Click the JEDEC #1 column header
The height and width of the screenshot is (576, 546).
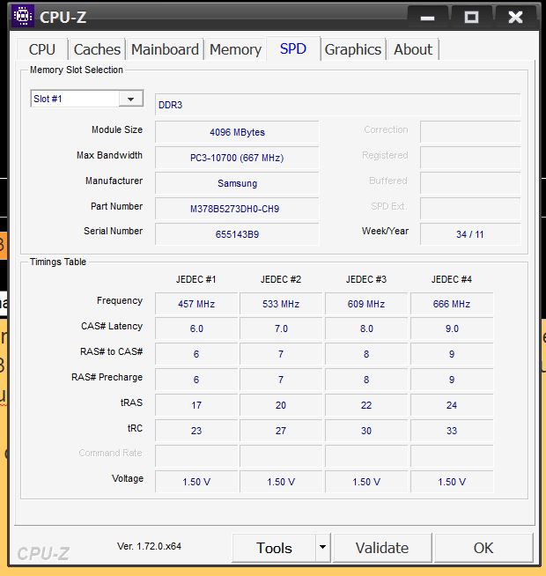tap(196, 279)
